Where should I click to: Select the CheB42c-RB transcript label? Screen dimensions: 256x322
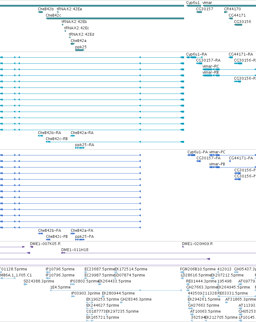pos(57,139)
